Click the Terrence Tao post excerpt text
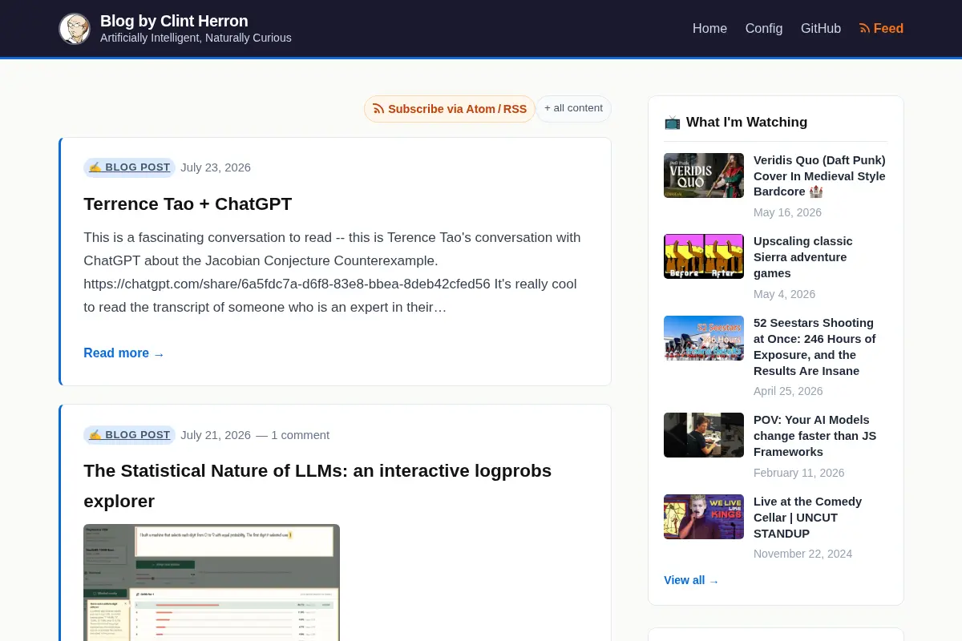 coord(332,272)
